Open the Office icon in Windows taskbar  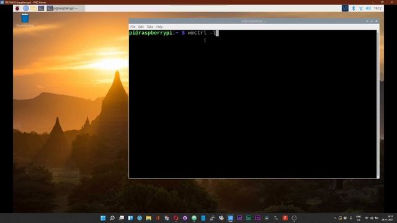(158, 218)
